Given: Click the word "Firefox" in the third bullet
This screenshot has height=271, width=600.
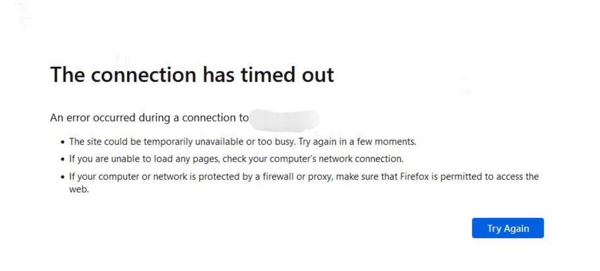Looking at the screenshot, I should coord(415,177).
